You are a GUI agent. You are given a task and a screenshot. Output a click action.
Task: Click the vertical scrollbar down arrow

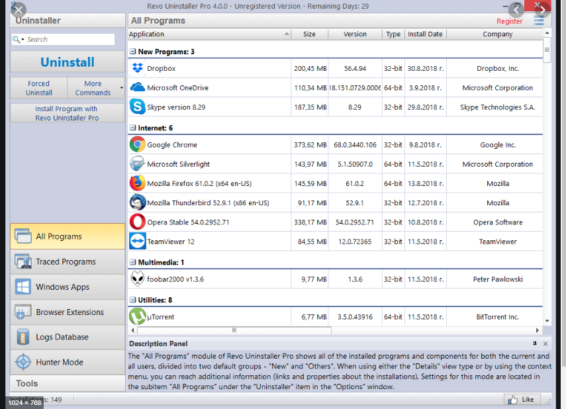[x=547, y=321]
